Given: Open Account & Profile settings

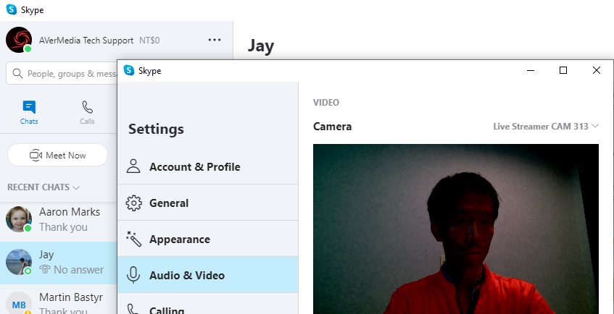Looking at the screenshot, I should pyautogui.click(x=208, y=166).
